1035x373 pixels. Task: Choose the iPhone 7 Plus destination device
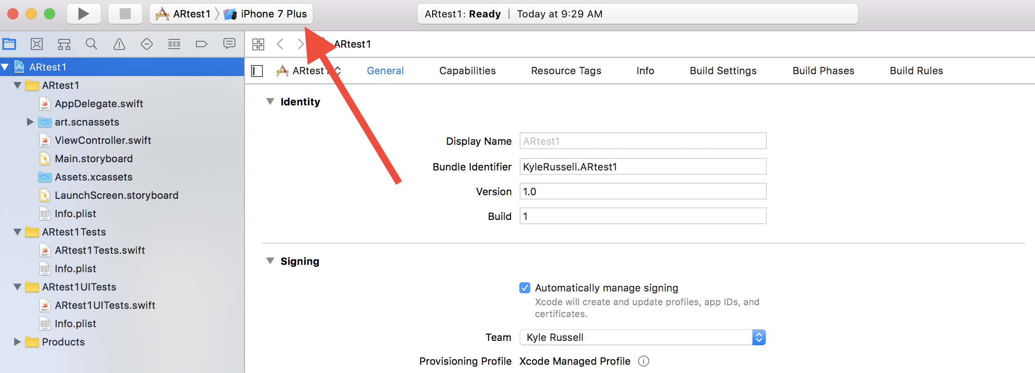[266, 14]
